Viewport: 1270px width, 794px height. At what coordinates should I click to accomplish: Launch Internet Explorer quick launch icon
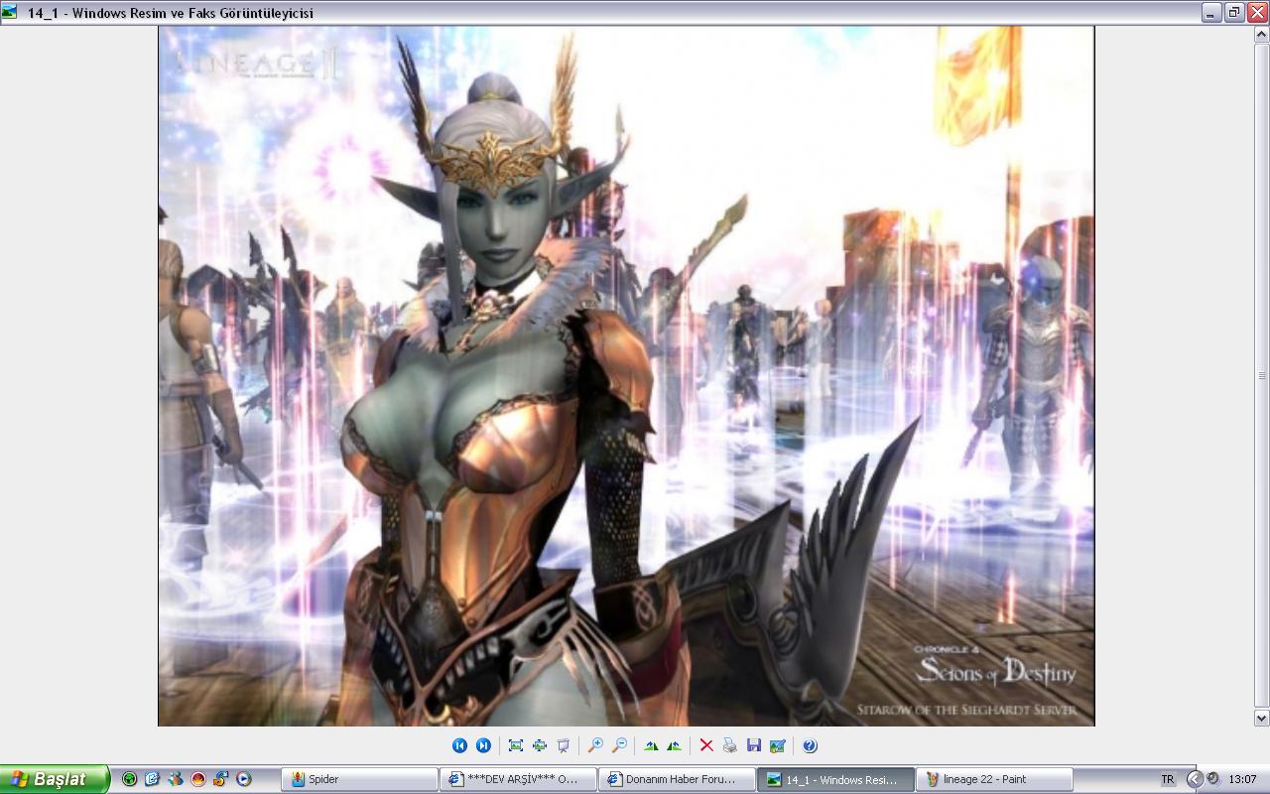coord(152,779)
